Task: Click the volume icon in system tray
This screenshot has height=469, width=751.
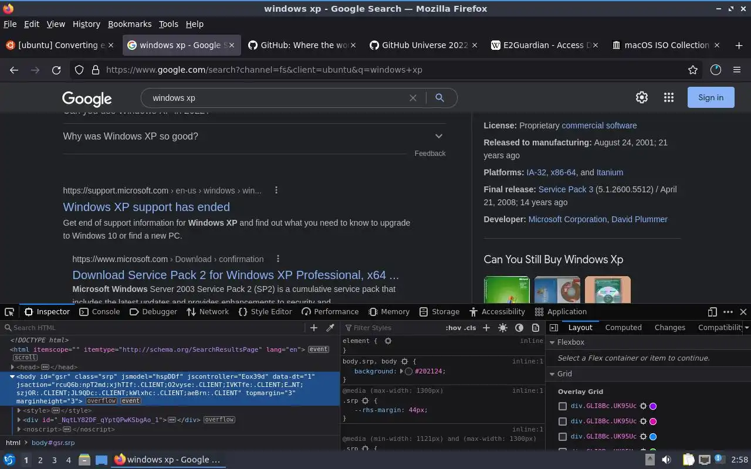Action: tap(667, 460)
